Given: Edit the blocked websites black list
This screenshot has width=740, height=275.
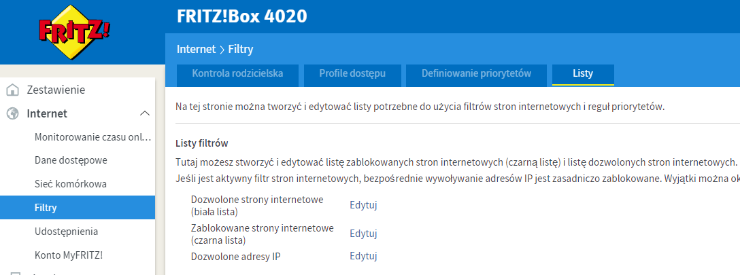Looking at the screenshot, I should click(x=363, y=234).
